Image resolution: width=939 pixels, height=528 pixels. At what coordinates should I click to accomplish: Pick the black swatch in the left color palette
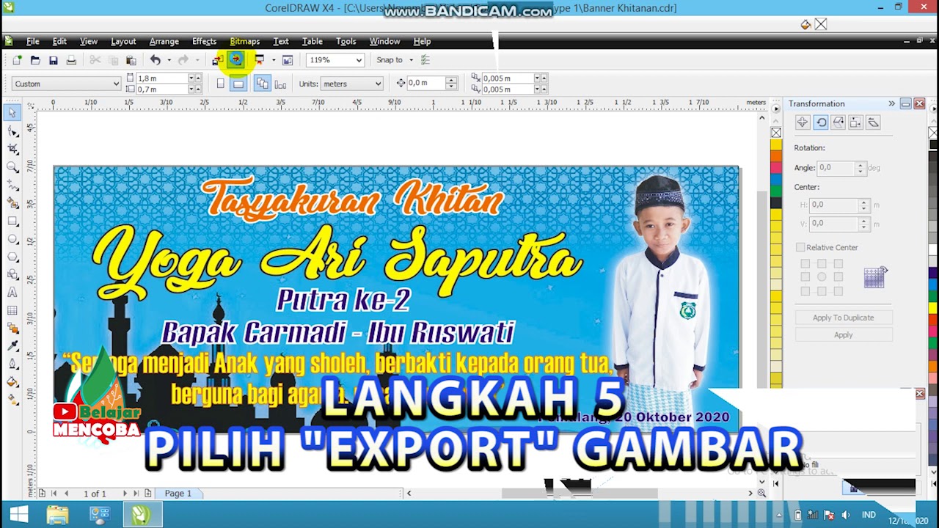coord(776,202)
